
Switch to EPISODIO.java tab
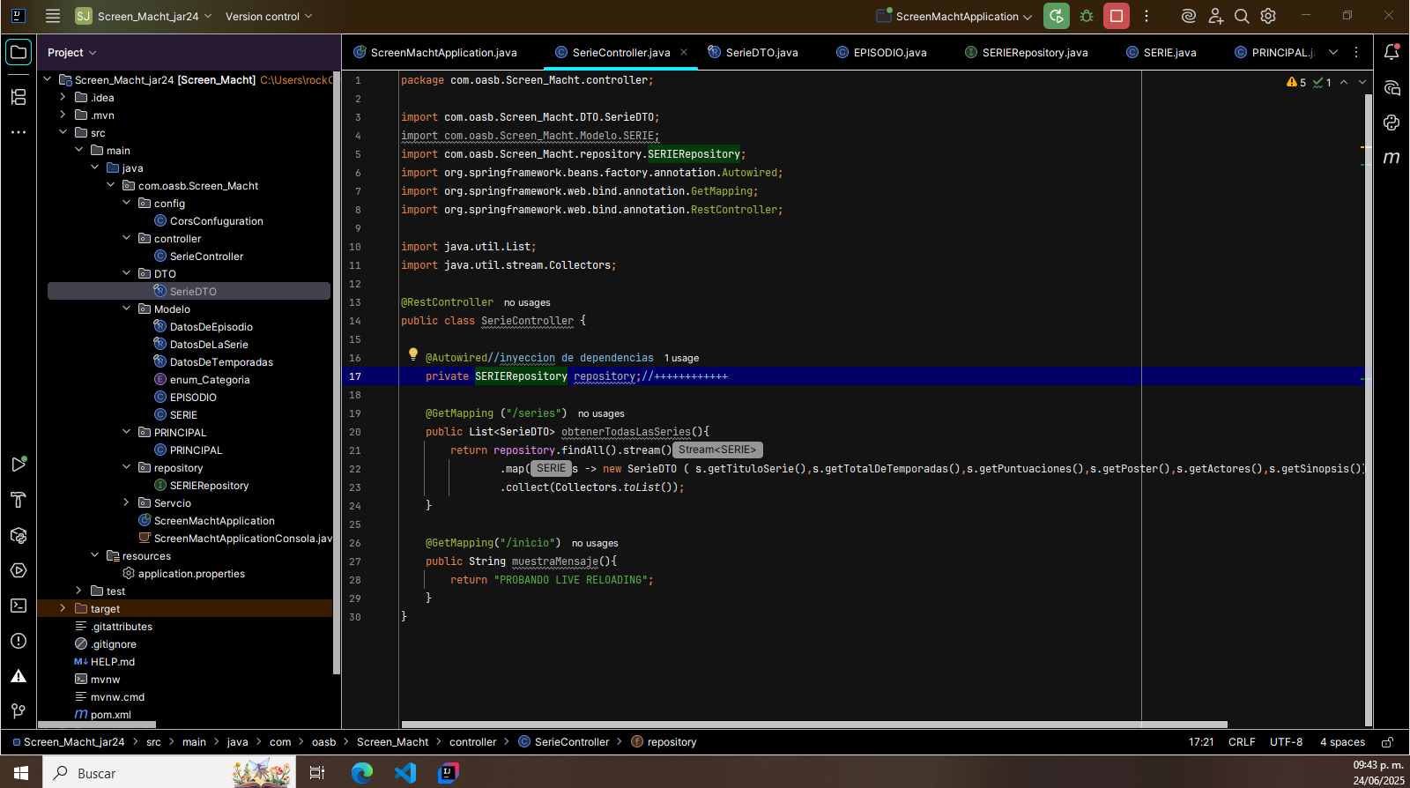click(881, 53)
